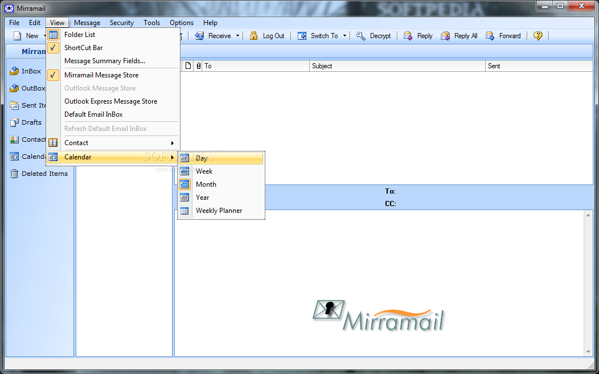Expand the Calendar submenu arrow

click(x=173, y=157)
